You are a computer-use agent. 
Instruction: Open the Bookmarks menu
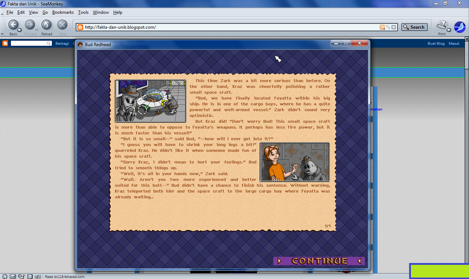click(63, 12)
